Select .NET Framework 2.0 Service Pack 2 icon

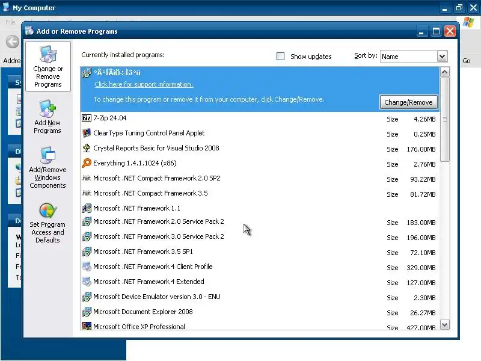tap(87, 221)
